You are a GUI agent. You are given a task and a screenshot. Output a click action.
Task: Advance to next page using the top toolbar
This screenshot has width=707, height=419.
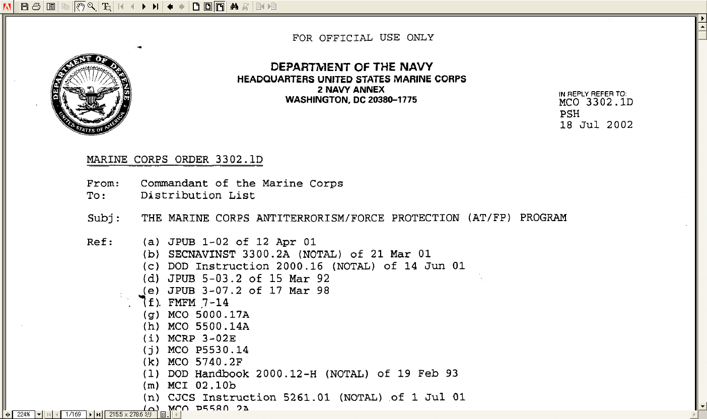click(144, 7)
